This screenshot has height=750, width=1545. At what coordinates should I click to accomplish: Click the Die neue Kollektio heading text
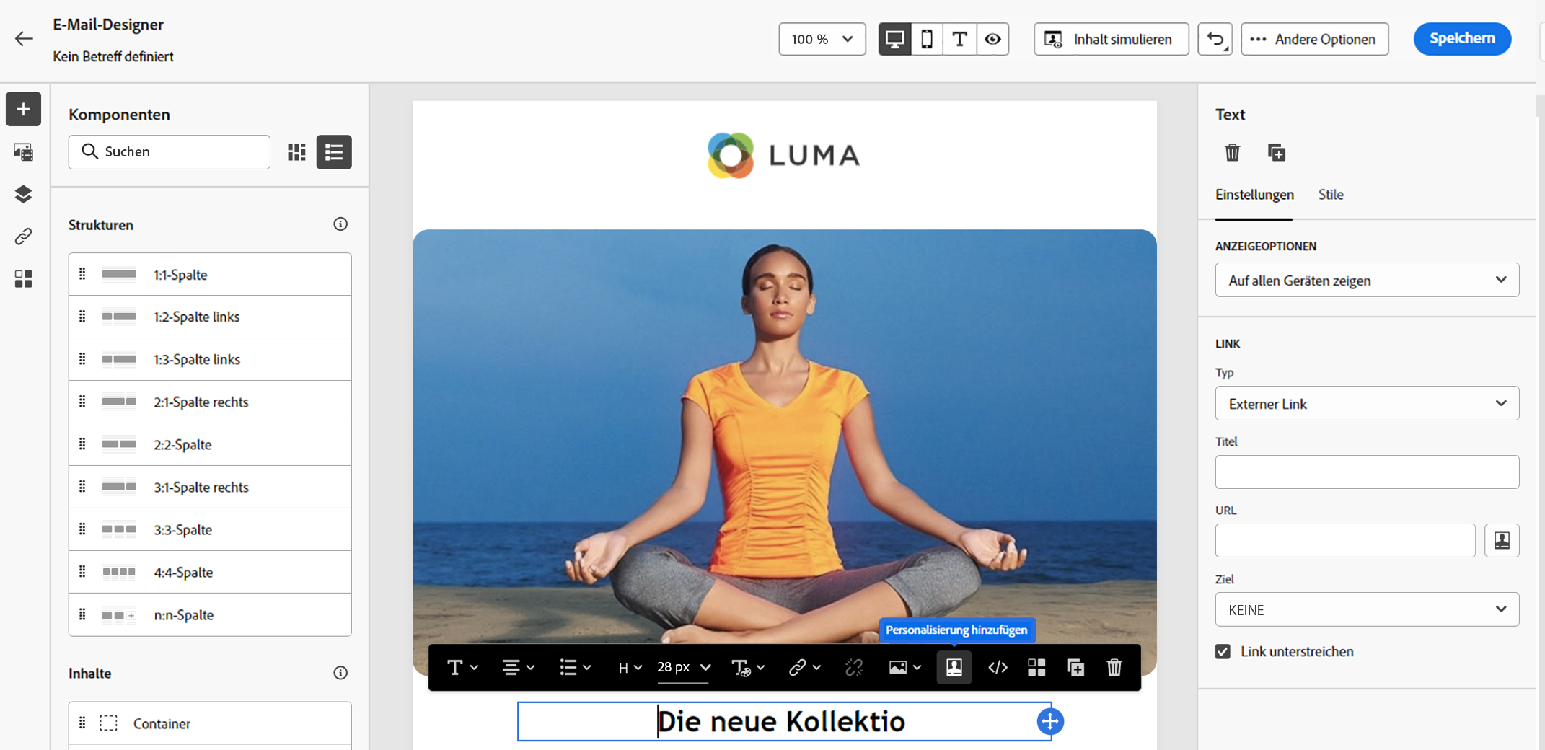coord(781,721)
